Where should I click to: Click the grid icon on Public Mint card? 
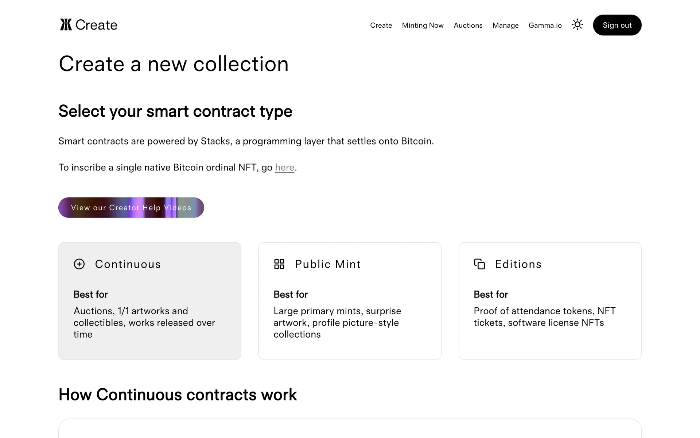279,264
